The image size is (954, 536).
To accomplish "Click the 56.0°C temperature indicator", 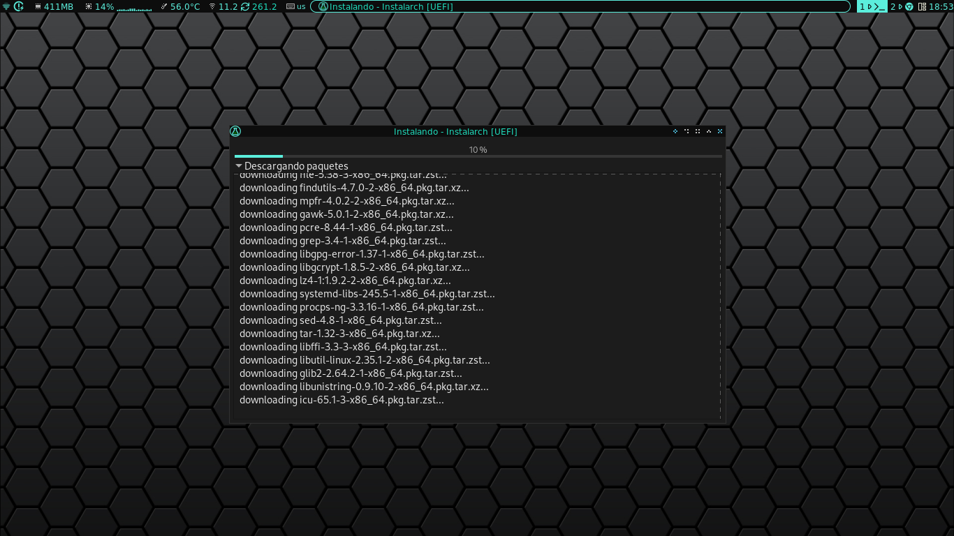I will pos(180,6).
